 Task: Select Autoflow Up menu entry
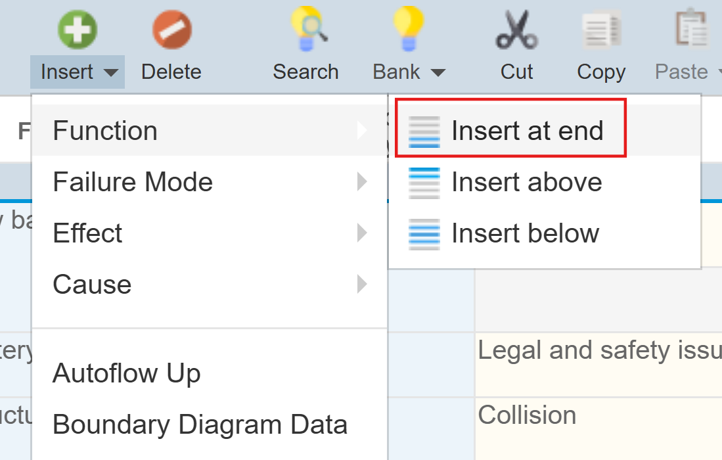tap(126, 373)
